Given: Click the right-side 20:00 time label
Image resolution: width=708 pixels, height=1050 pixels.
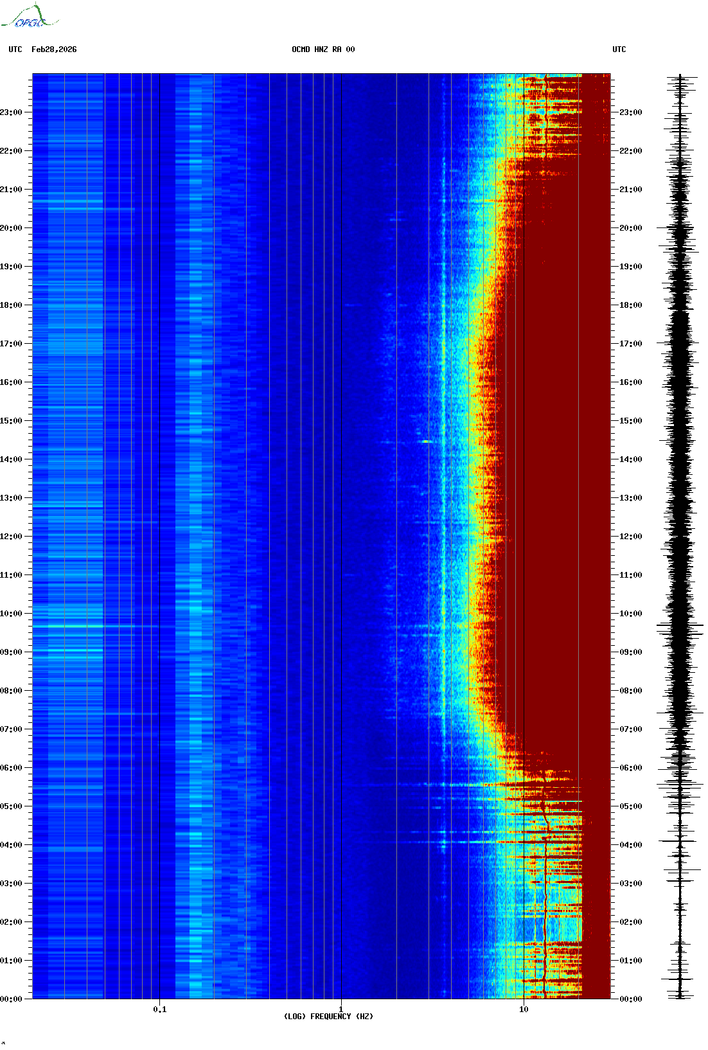Looking at the screenshot, I should point(631,228).
